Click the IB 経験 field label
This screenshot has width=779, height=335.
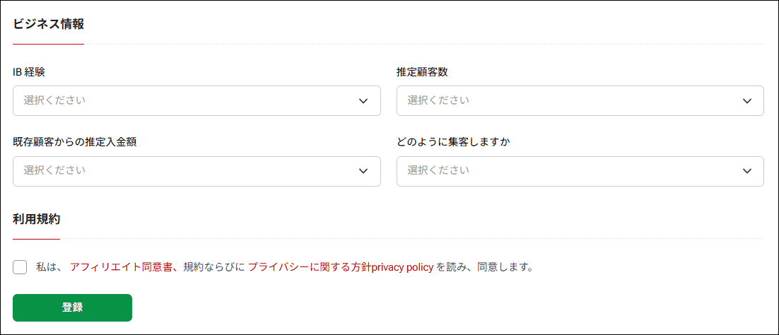(29, 72)
